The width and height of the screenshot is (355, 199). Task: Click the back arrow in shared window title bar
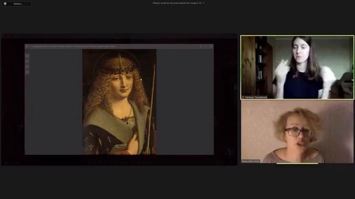pyautogui.click(x=27, y=46)
